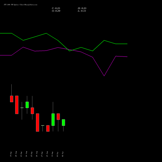162x162 pixels.
Task: Click the chart title text at top left
Action: click(x=20, y=5)
